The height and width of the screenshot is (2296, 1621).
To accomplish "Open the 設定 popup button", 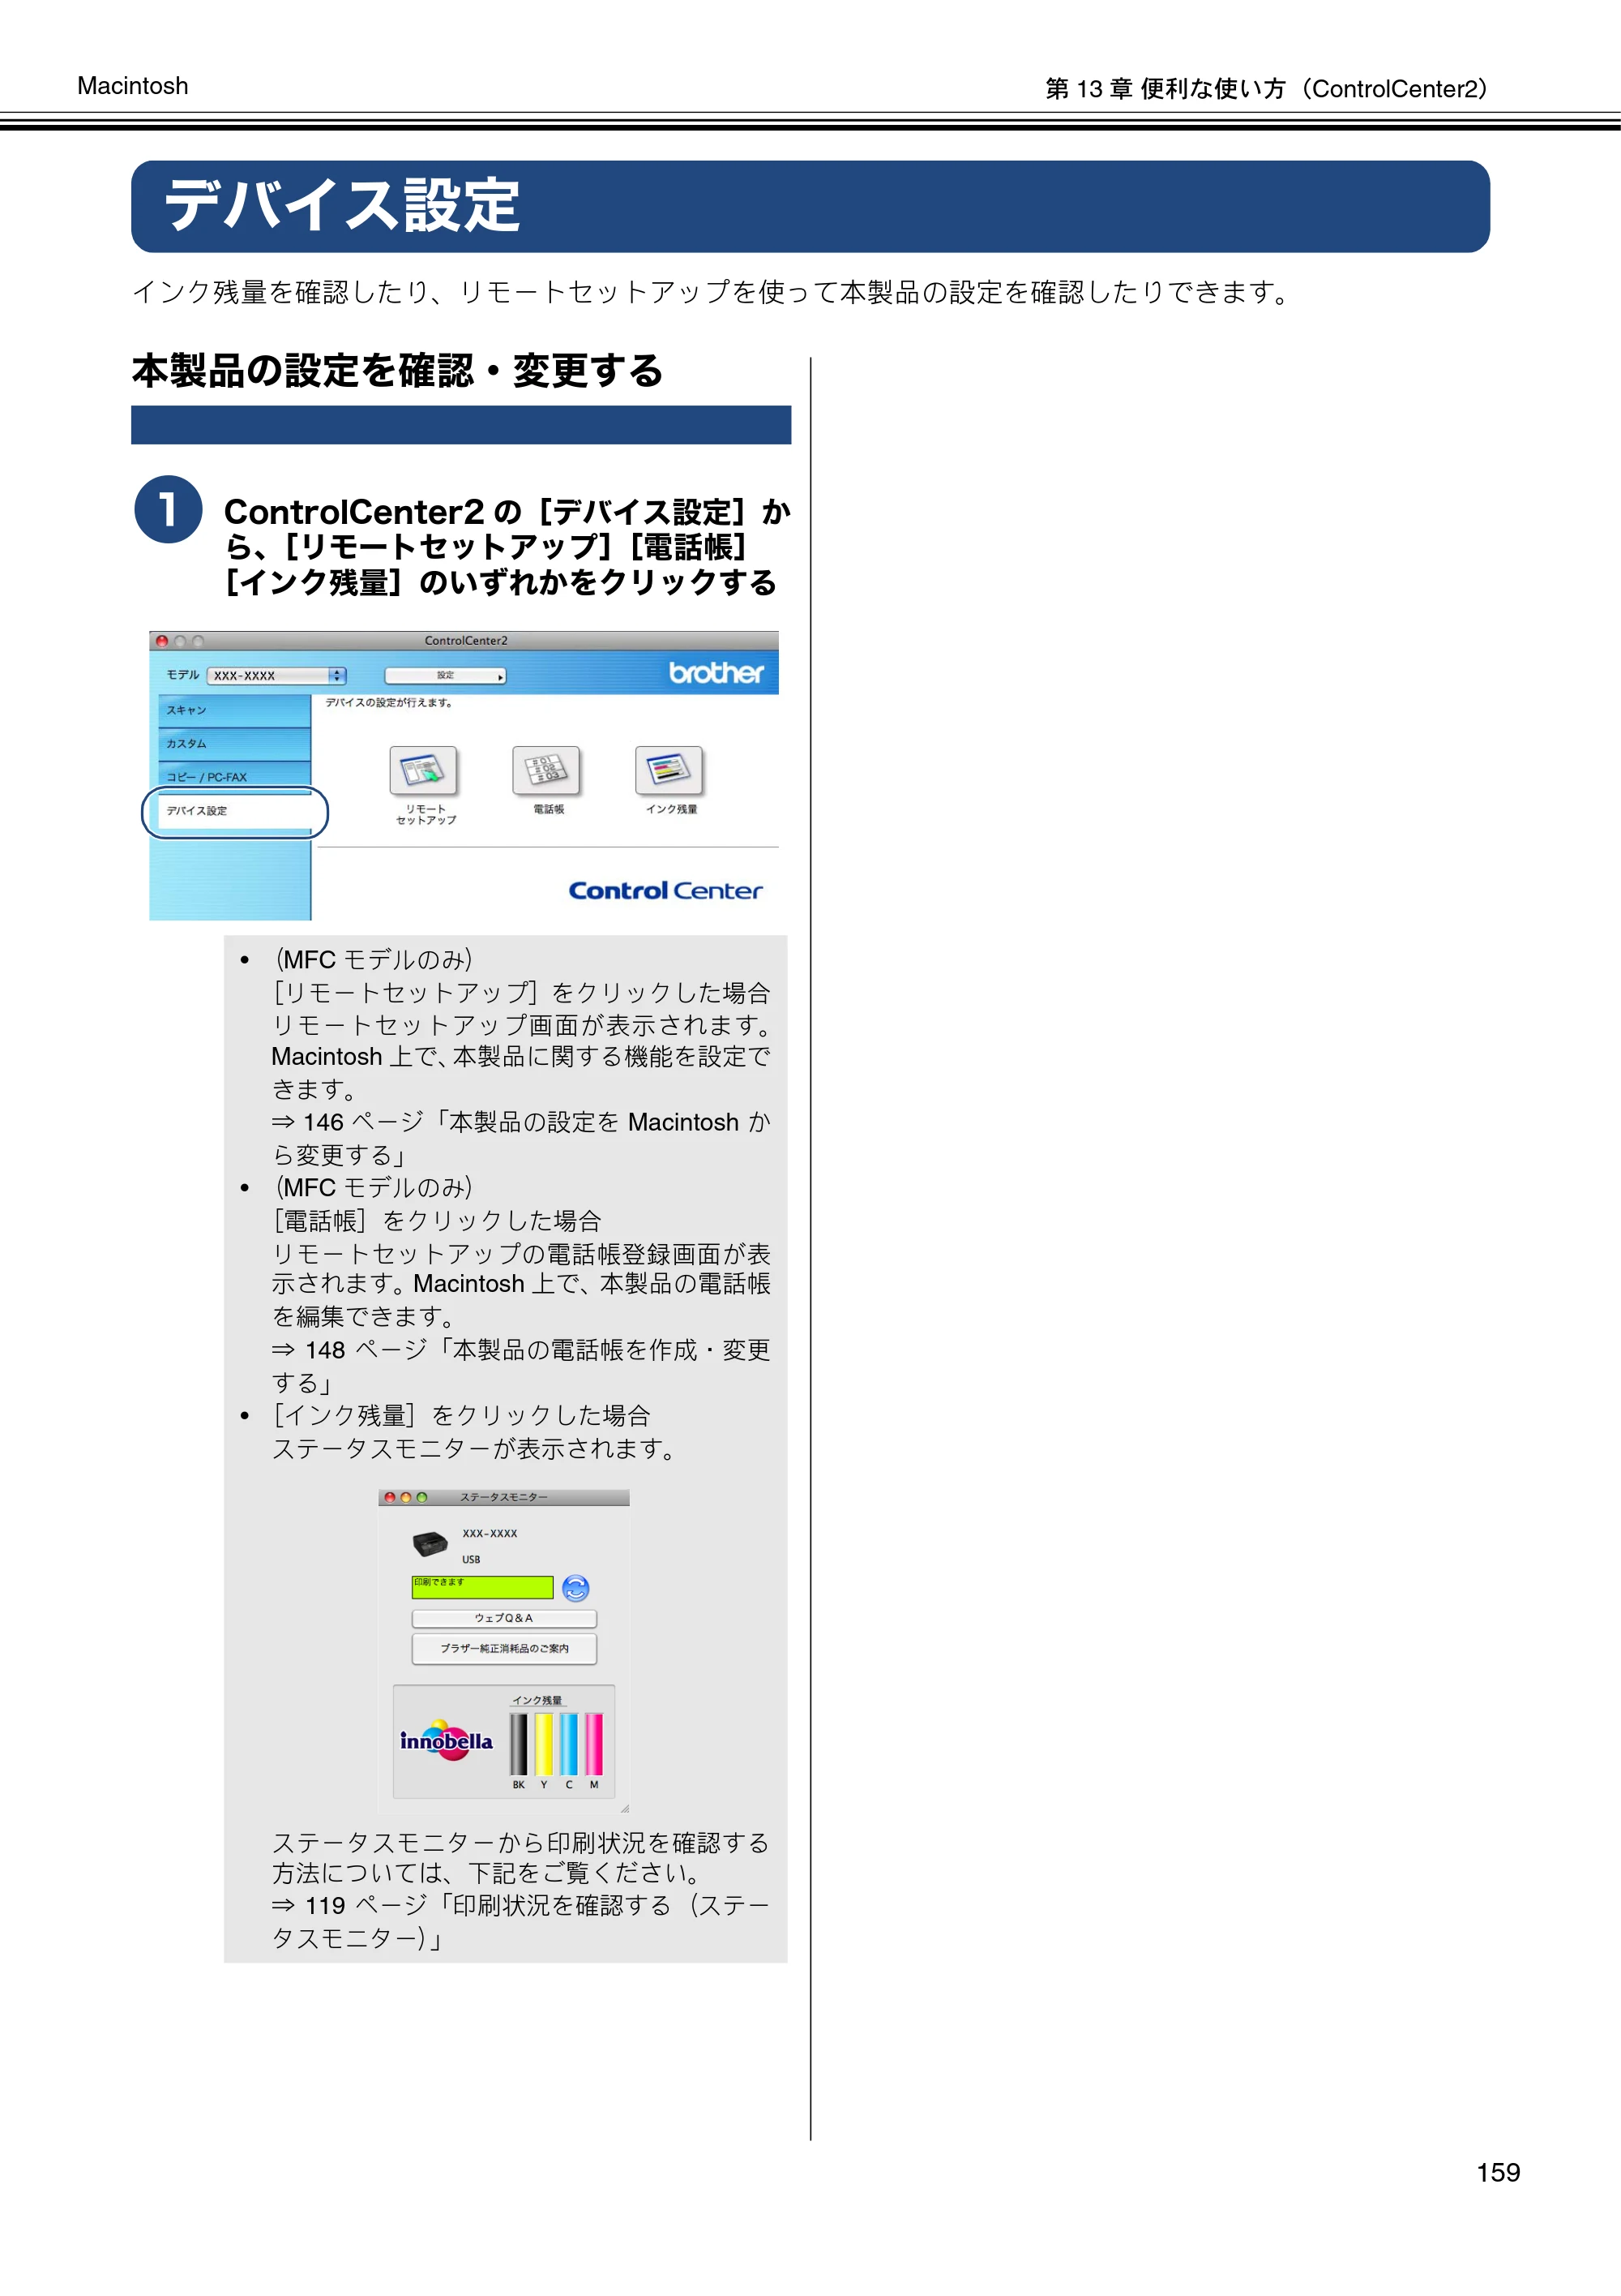I will [446, 676].
